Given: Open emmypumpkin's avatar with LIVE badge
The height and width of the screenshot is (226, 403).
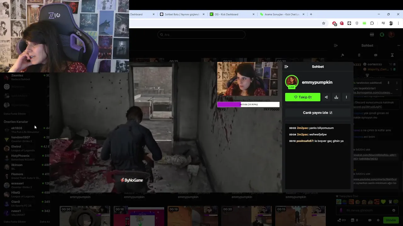Looking at the screenshot, I should (292, 82).
